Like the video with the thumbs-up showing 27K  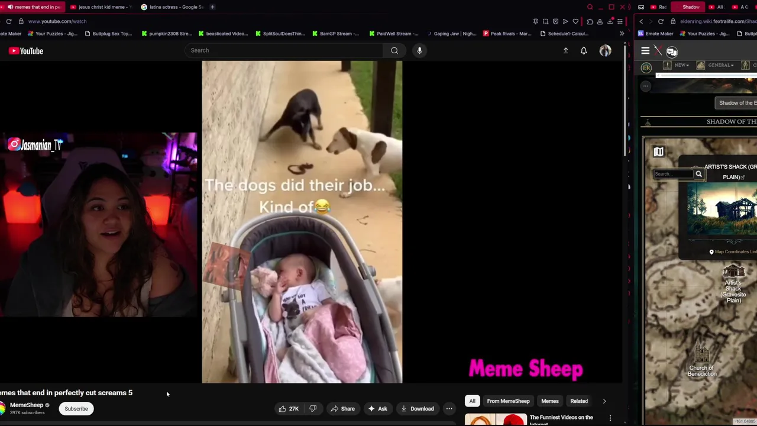(289, 409)
